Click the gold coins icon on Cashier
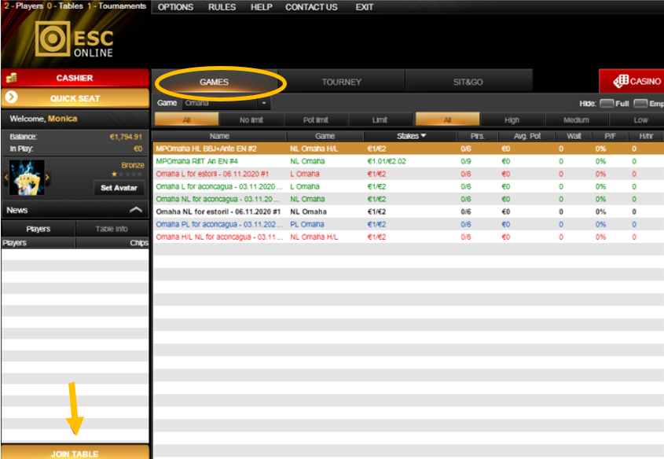 coord(12,78)
